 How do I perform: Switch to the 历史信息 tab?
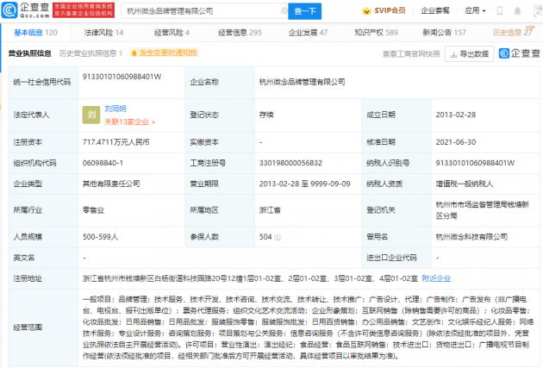click(x=512, y=33)
